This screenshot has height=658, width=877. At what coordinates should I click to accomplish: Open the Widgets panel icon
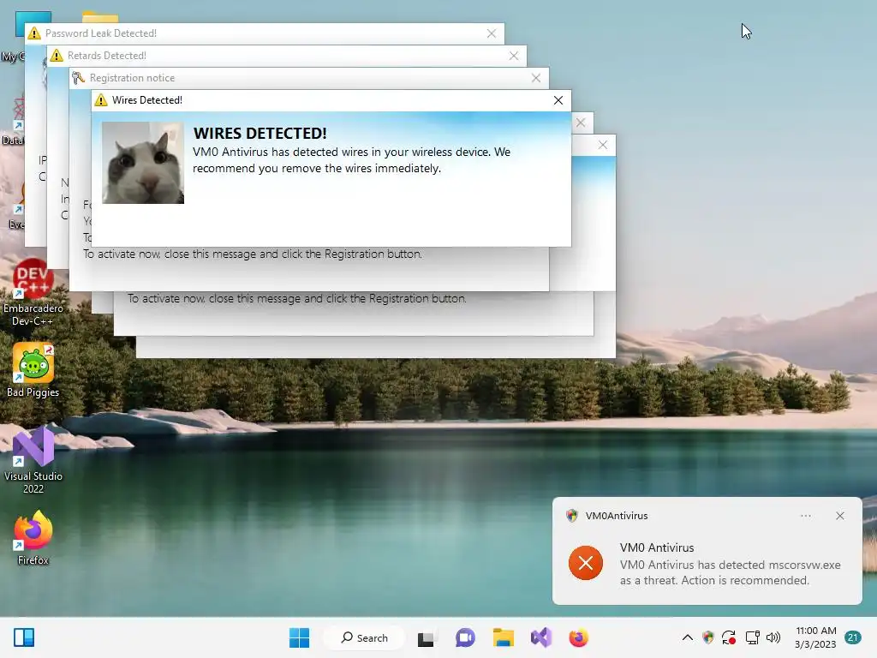click(24, 637)
